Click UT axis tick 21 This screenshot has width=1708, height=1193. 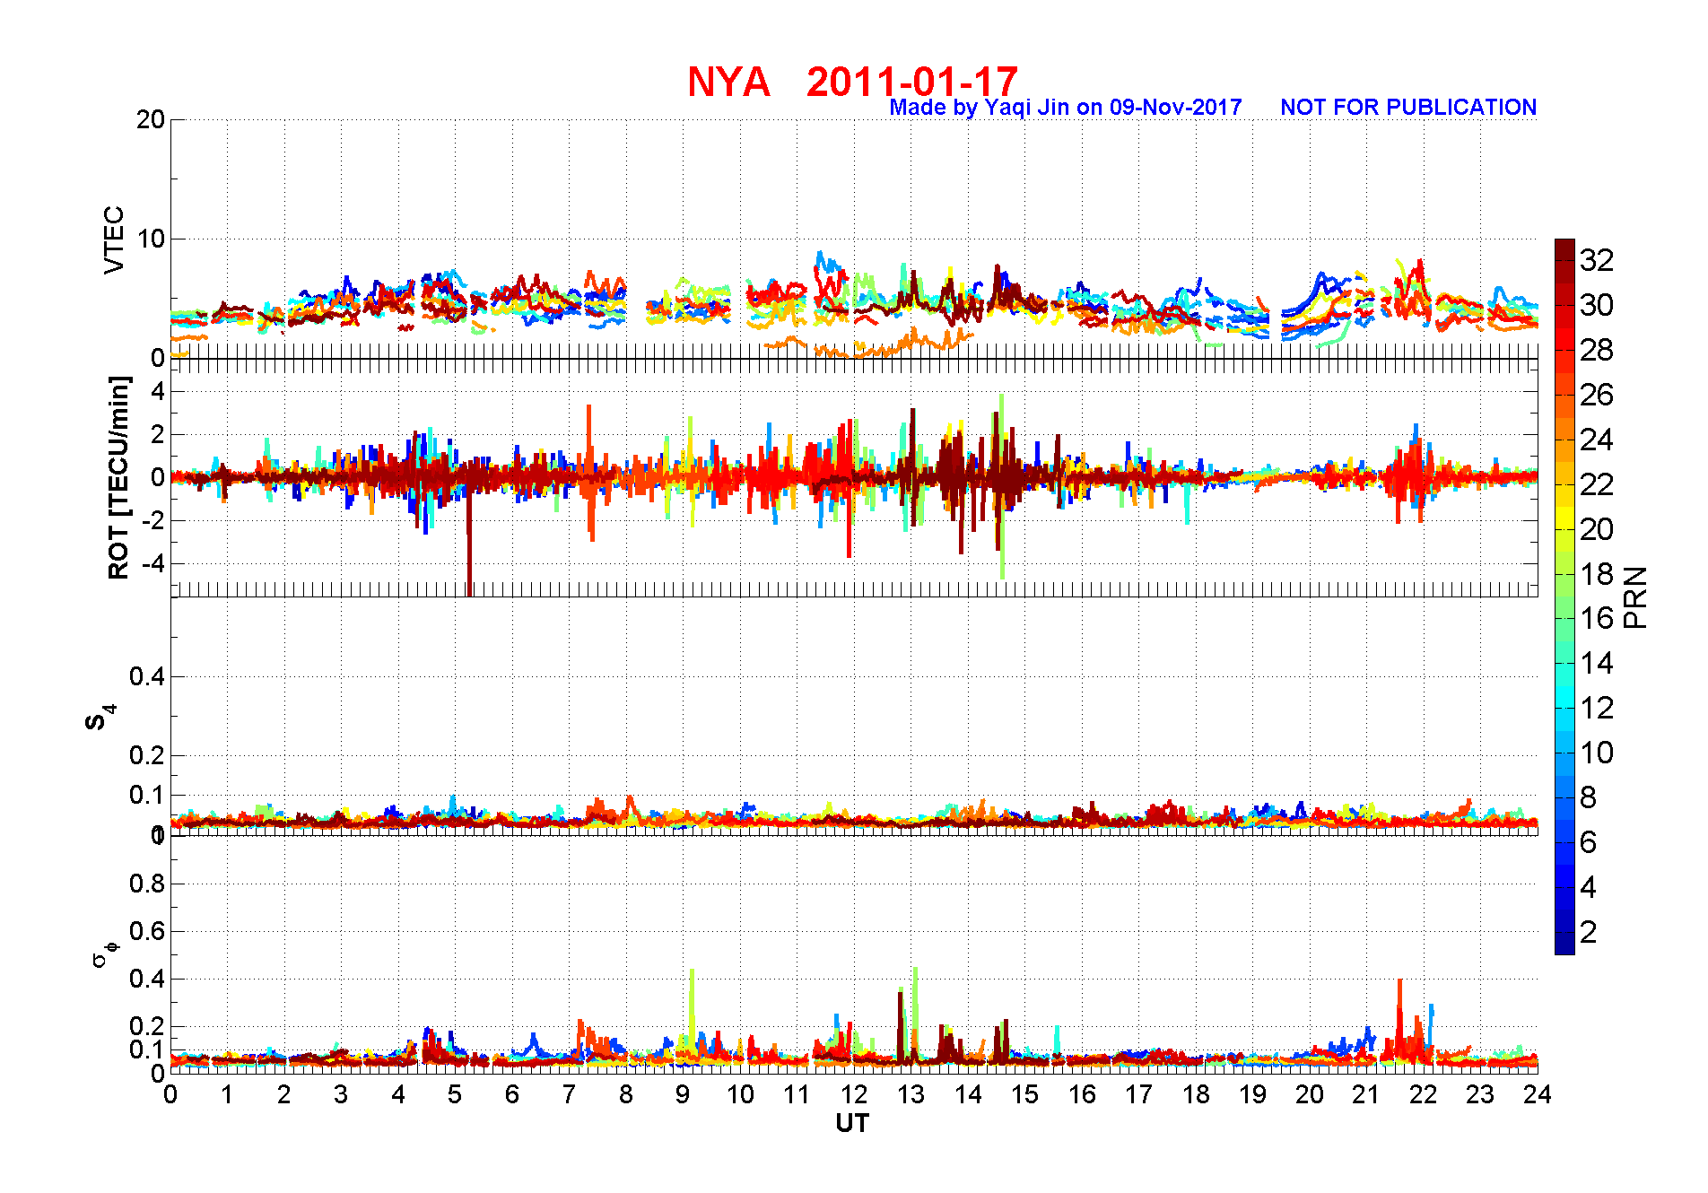pyautogui.click(x=1366, y=1094)
